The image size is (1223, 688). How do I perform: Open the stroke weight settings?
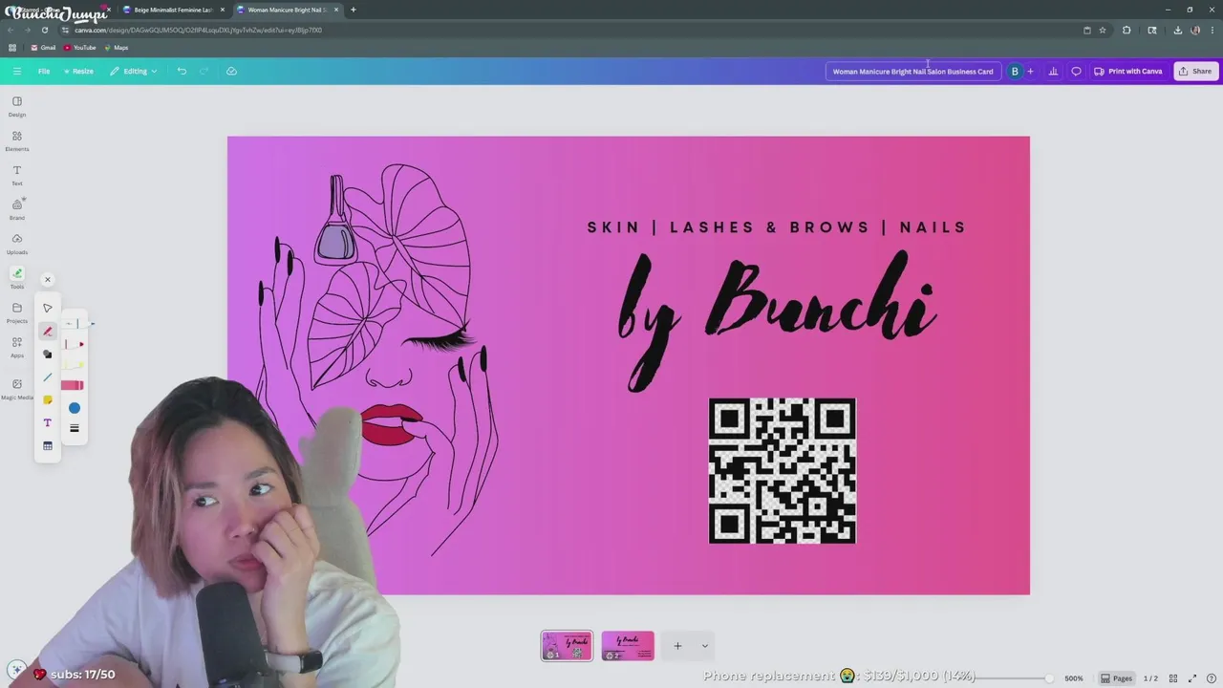click(75, 428)
